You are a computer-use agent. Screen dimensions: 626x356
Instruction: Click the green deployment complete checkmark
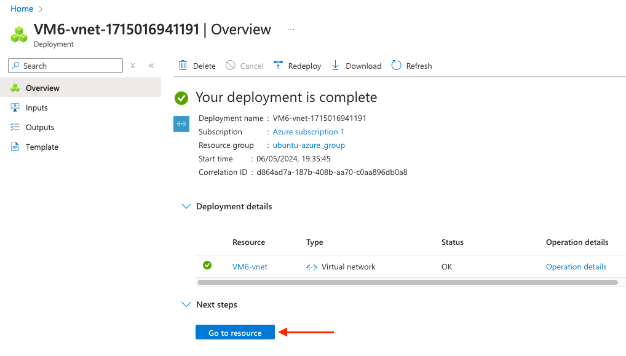pyautogui.click(x=181, y=98)
